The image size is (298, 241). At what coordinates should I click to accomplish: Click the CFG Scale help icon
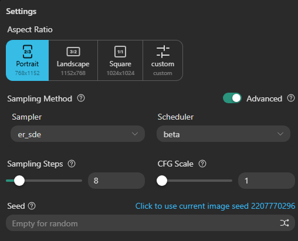[202, 164]
